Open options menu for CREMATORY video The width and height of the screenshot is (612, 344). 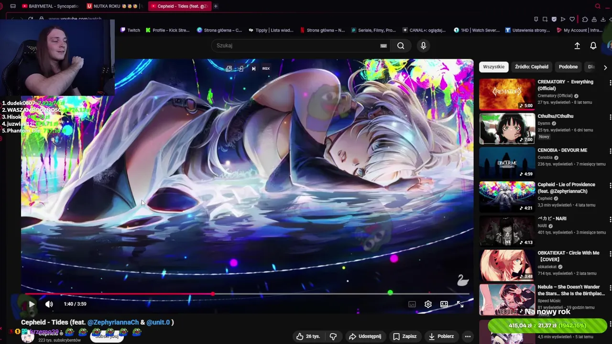coord(610,83)
